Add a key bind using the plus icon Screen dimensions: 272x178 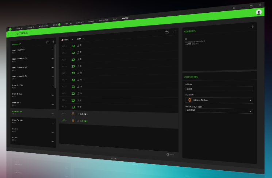click(252, 27)
